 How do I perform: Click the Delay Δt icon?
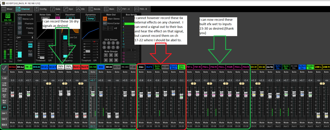pyautogui.click(x=19, y=33)
